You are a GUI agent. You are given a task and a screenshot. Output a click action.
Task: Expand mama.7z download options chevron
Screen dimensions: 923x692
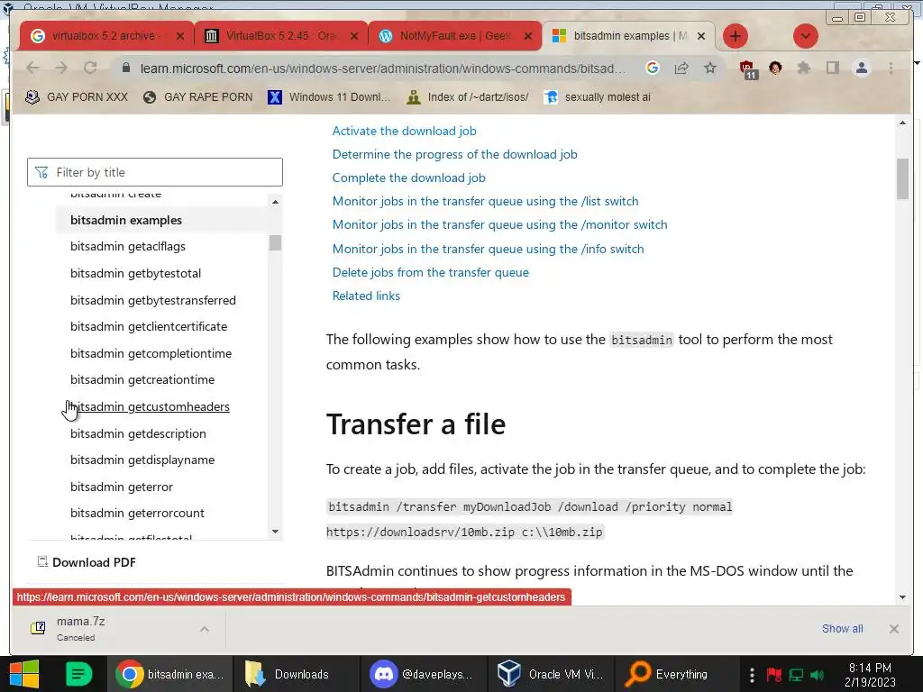pyautogui.click(x=205, y=629)
